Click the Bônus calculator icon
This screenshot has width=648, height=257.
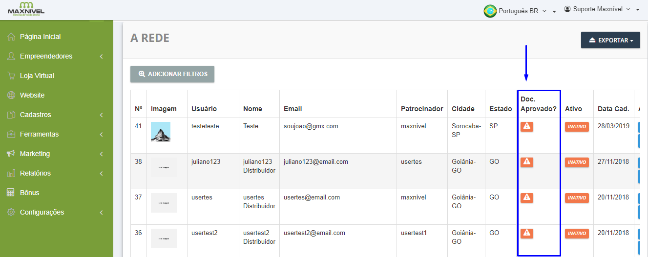point(11,193)
